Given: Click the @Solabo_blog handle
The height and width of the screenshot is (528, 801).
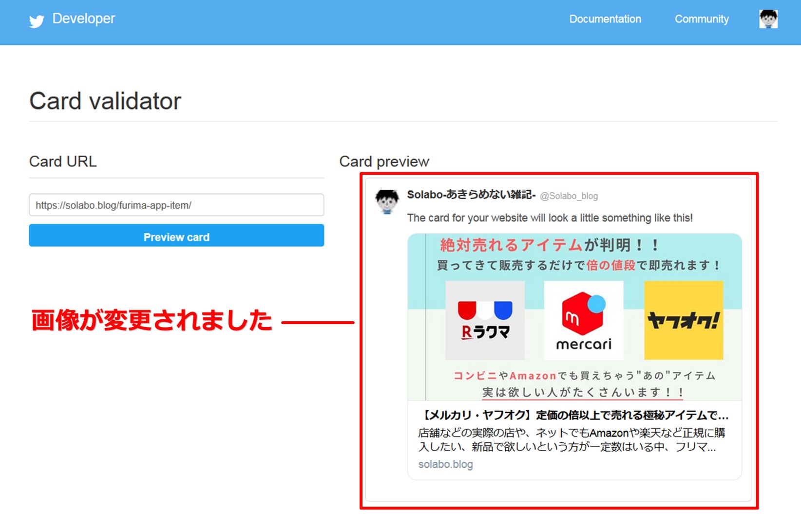Looking at the screenshot, I should point(569,196).
